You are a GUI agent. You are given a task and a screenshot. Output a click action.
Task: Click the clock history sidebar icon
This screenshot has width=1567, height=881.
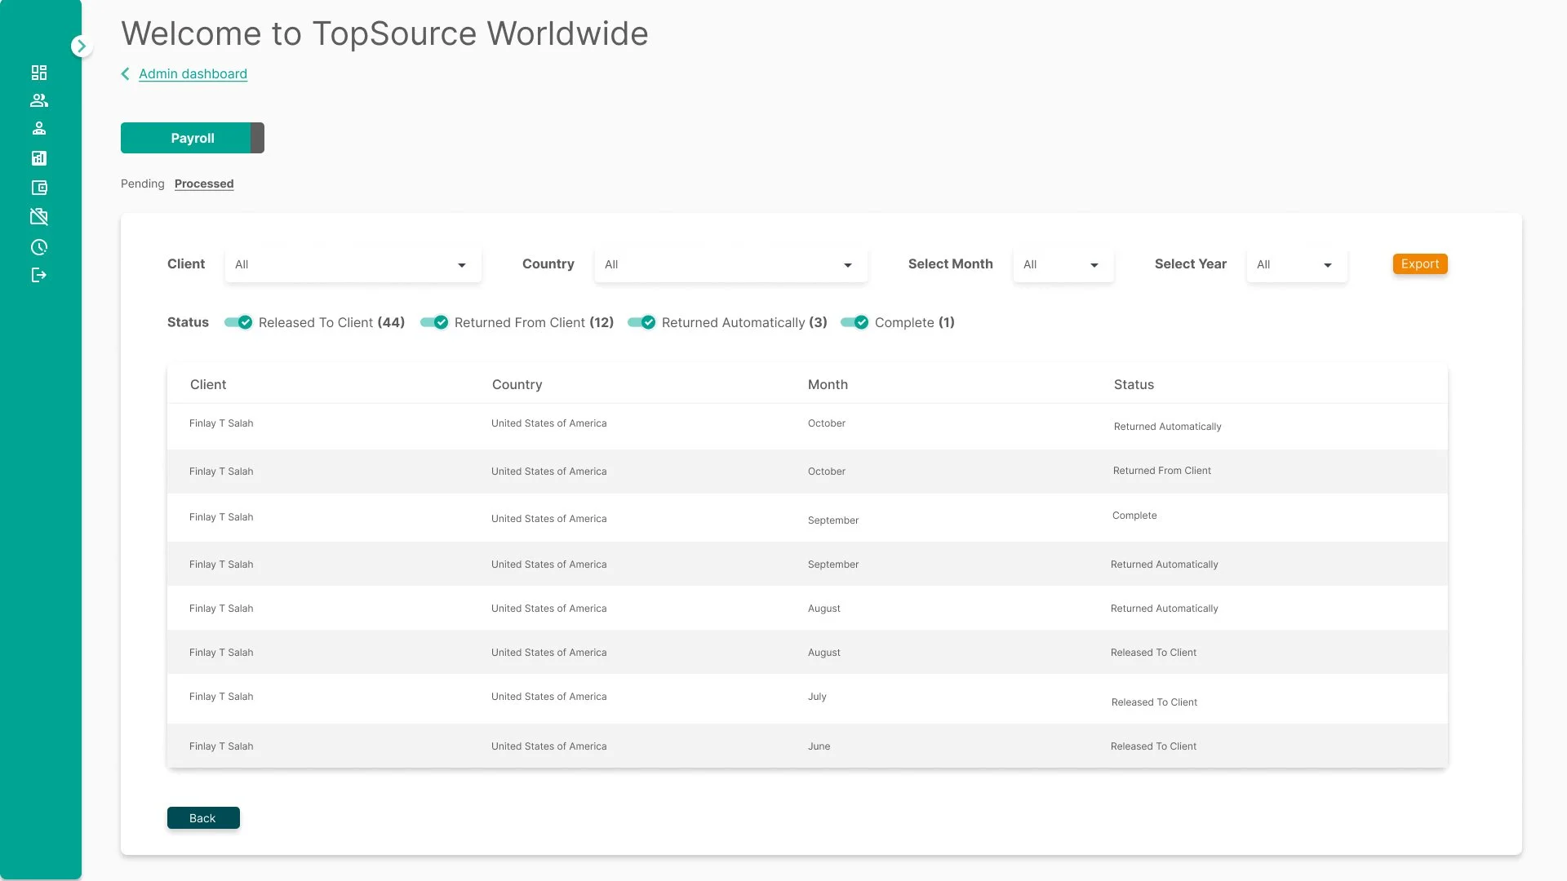point(39,247)
